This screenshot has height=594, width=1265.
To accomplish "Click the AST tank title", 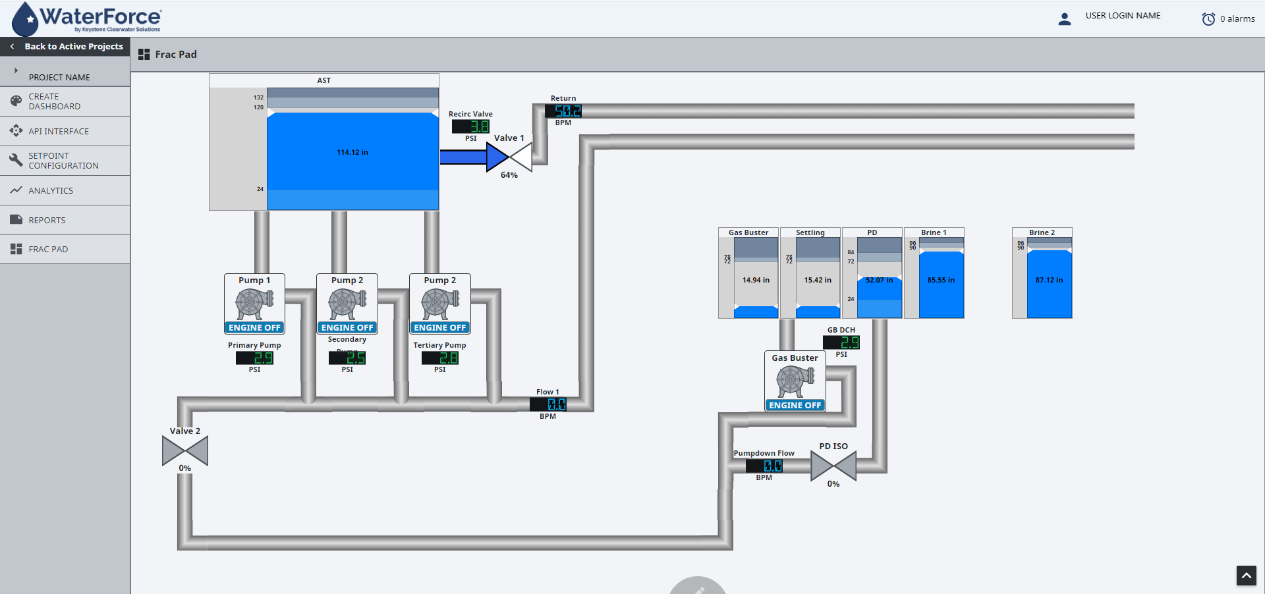I will pyautogui.click(x=324, y=80).
